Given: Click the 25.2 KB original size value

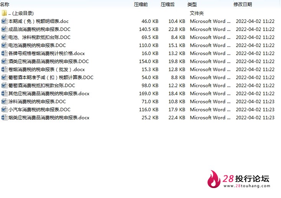Looking at the screenshot, I should tap(150, 118).
